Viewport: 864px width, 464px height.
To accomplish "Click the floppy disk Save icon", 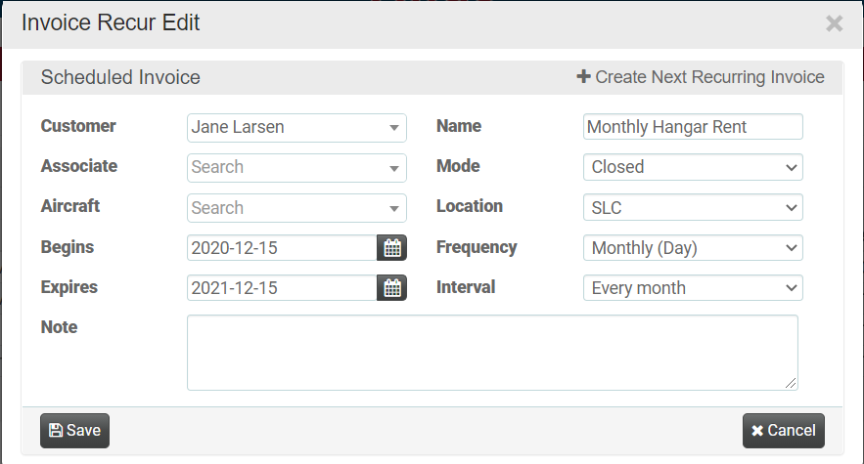I will click(x=56, y=431).
